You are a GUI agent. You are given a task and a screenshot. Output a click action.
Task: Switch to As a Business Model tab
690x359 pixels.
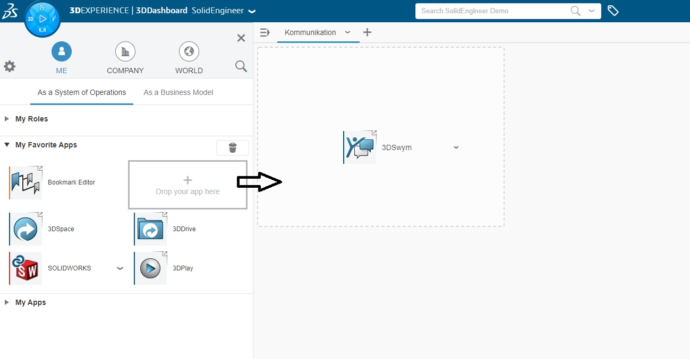178,92
